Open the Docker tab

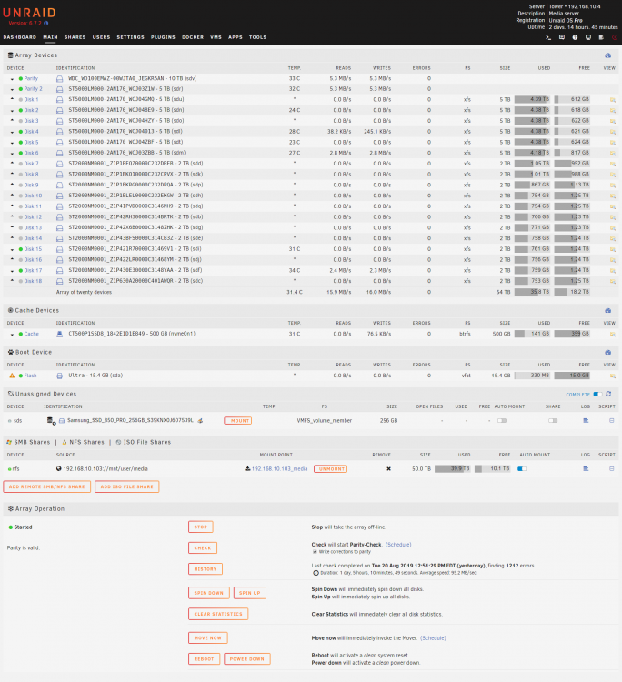coord(193,37)
